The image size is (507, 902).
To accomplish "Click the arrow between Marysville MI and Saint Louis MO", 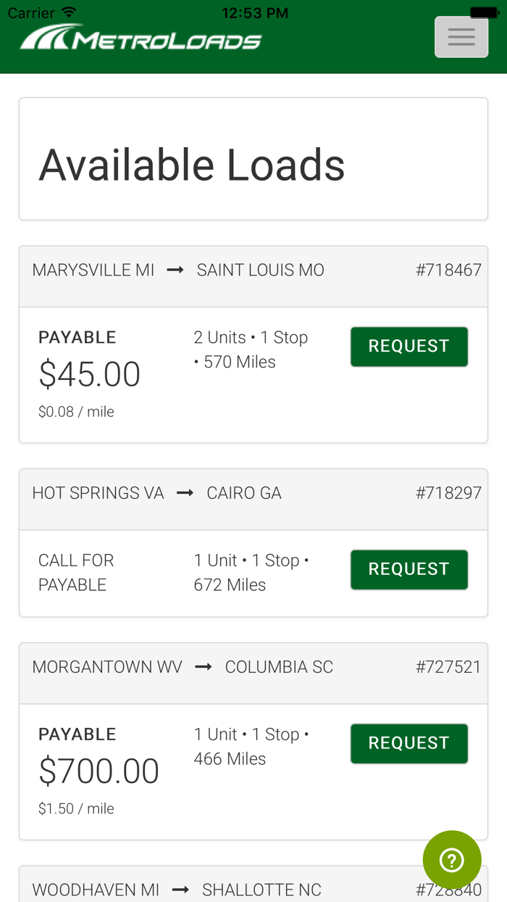I will pos(175,269).
